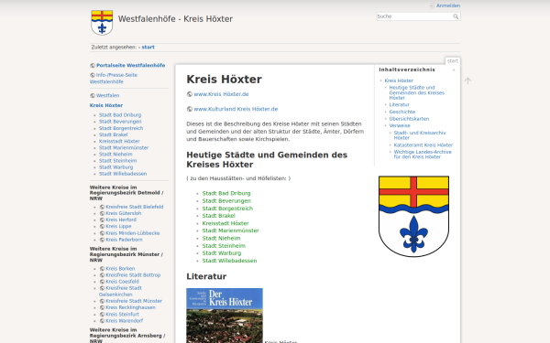
Task: Click the globe icon beside Kreis Borken
Action: pos(102,269)
